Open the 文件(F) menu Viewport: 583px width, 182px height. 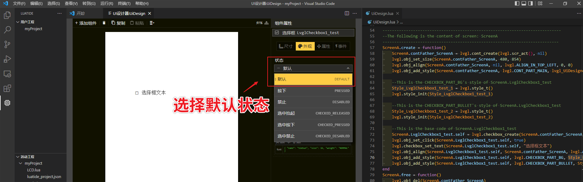(19, 3)
